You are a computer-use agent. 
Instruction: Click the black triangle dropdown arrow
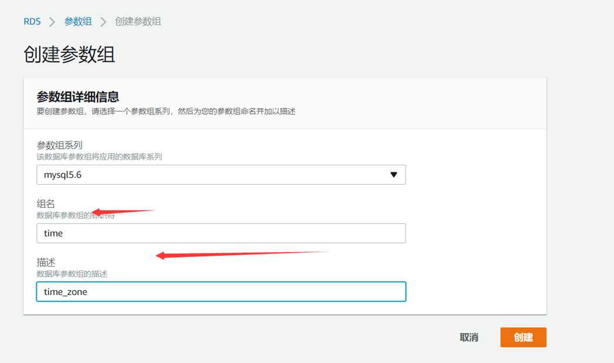point(393,175)
